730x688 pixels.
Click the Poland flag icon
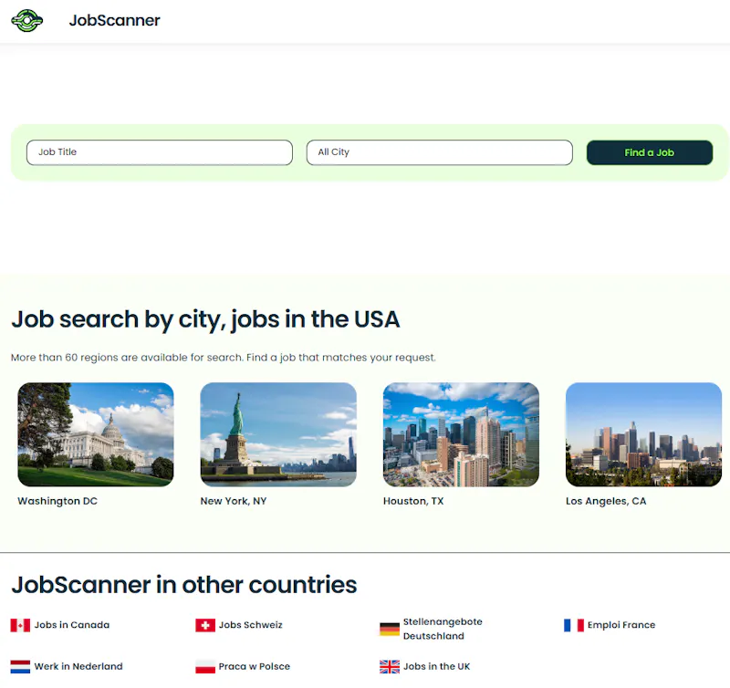tap(204, 667)
